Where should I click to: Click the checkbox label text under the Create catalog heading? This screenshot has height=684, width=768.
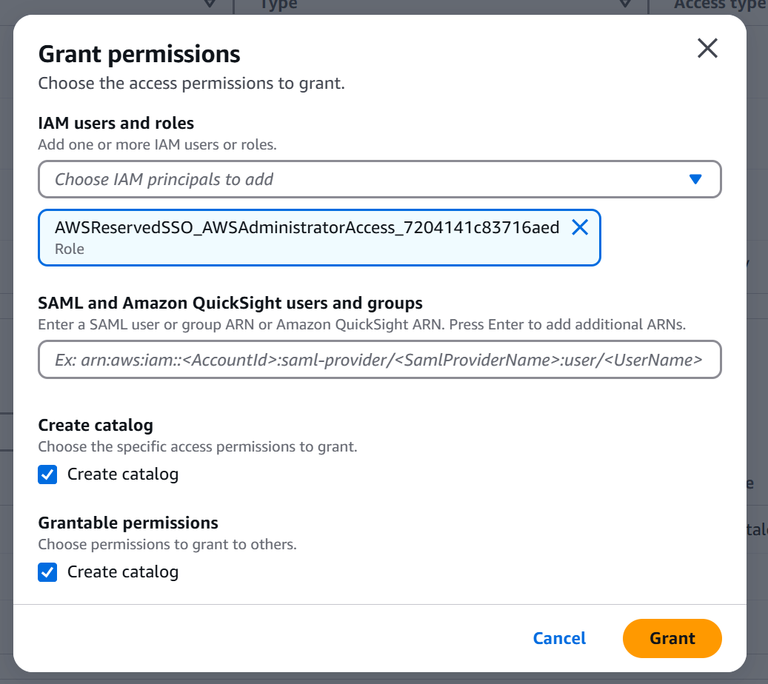(123, 475)
